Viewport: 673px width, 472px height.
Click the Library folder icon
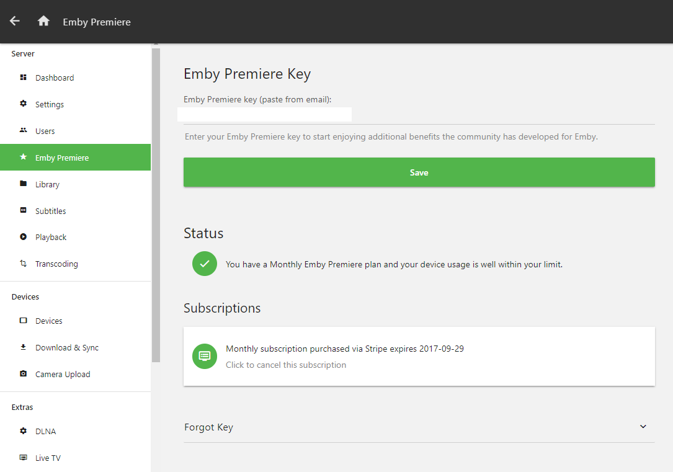click(23, 183)
